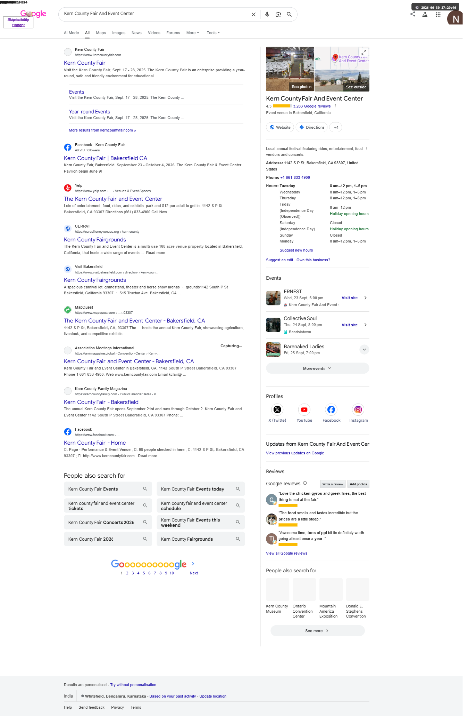Click next-page arrow beside Google pagination logo
The image size is (468, 716).
[x=193, y=564]
